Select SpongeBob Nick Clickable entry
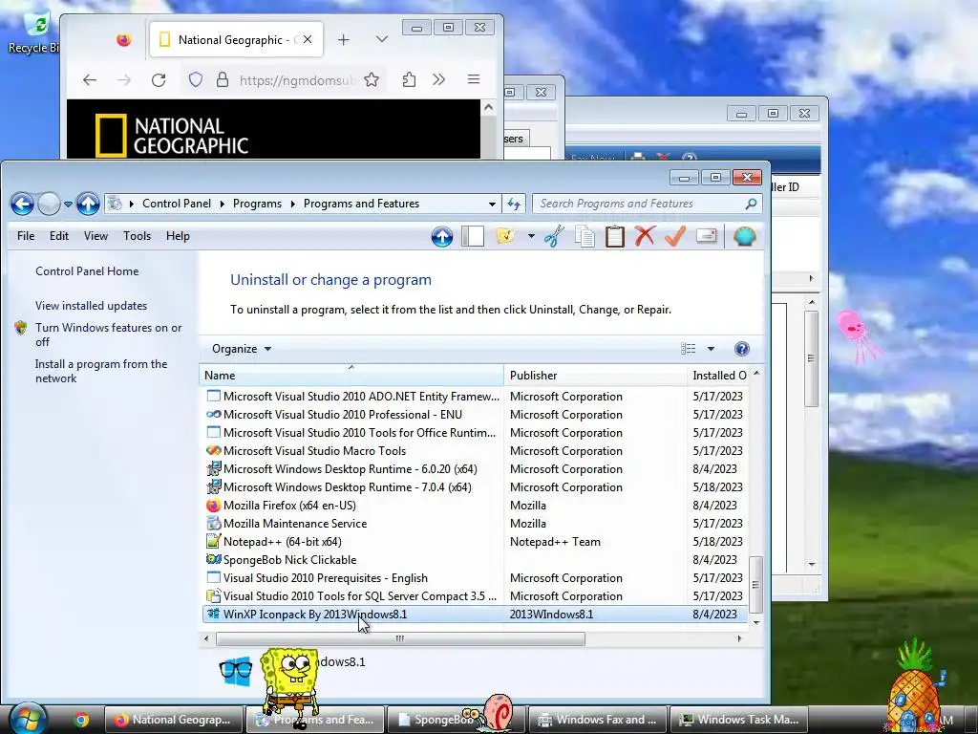 tap(476, 560)
